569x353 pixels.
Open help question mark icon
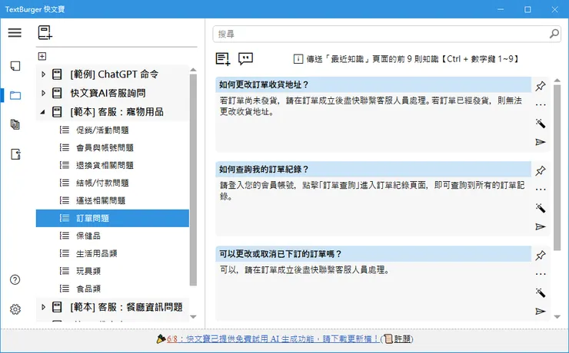[x=15, y=279]
